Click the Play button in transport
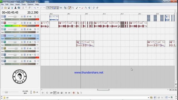This screenshot has width=178, height=100. tap(55, 93)
